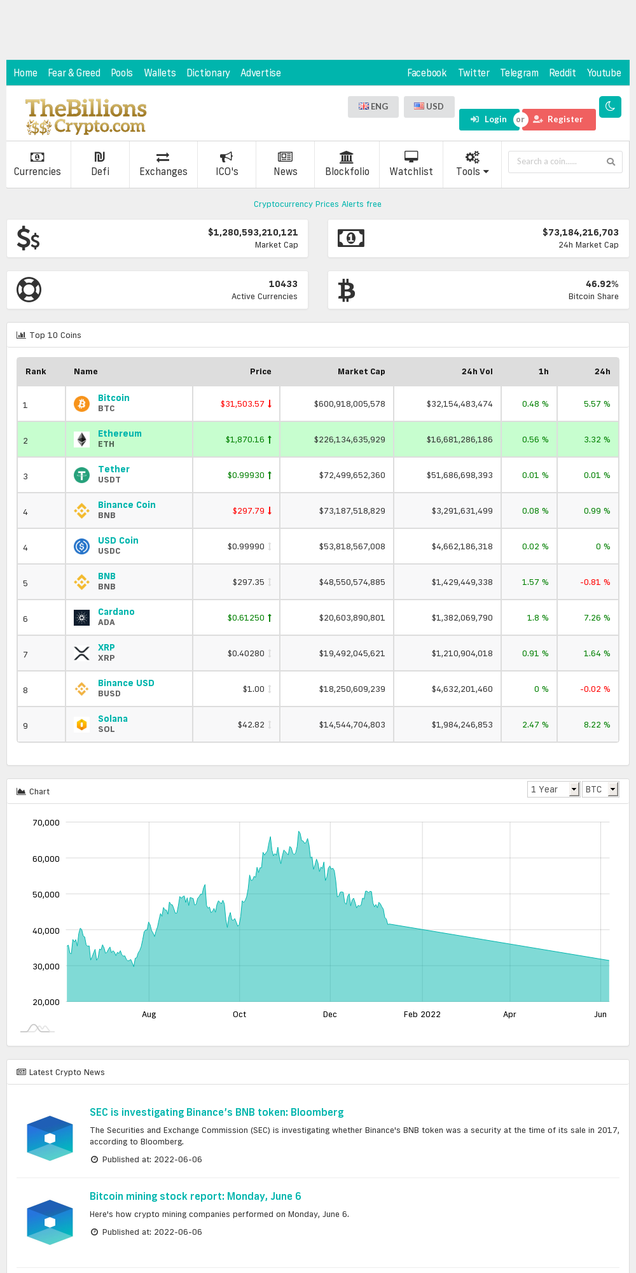This screenshot has width=636, height=1273.
Task: Open Bitcoin mining stock report headline
Action: pyautogui.click(x=195, y=1196)
